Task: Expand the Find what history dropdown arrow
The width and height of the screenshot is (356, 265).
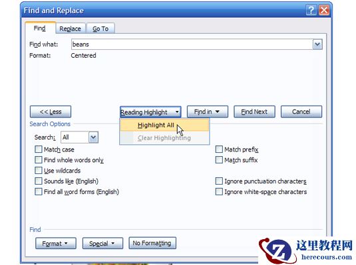Action: pyautogui.click(x=317, y=44)
